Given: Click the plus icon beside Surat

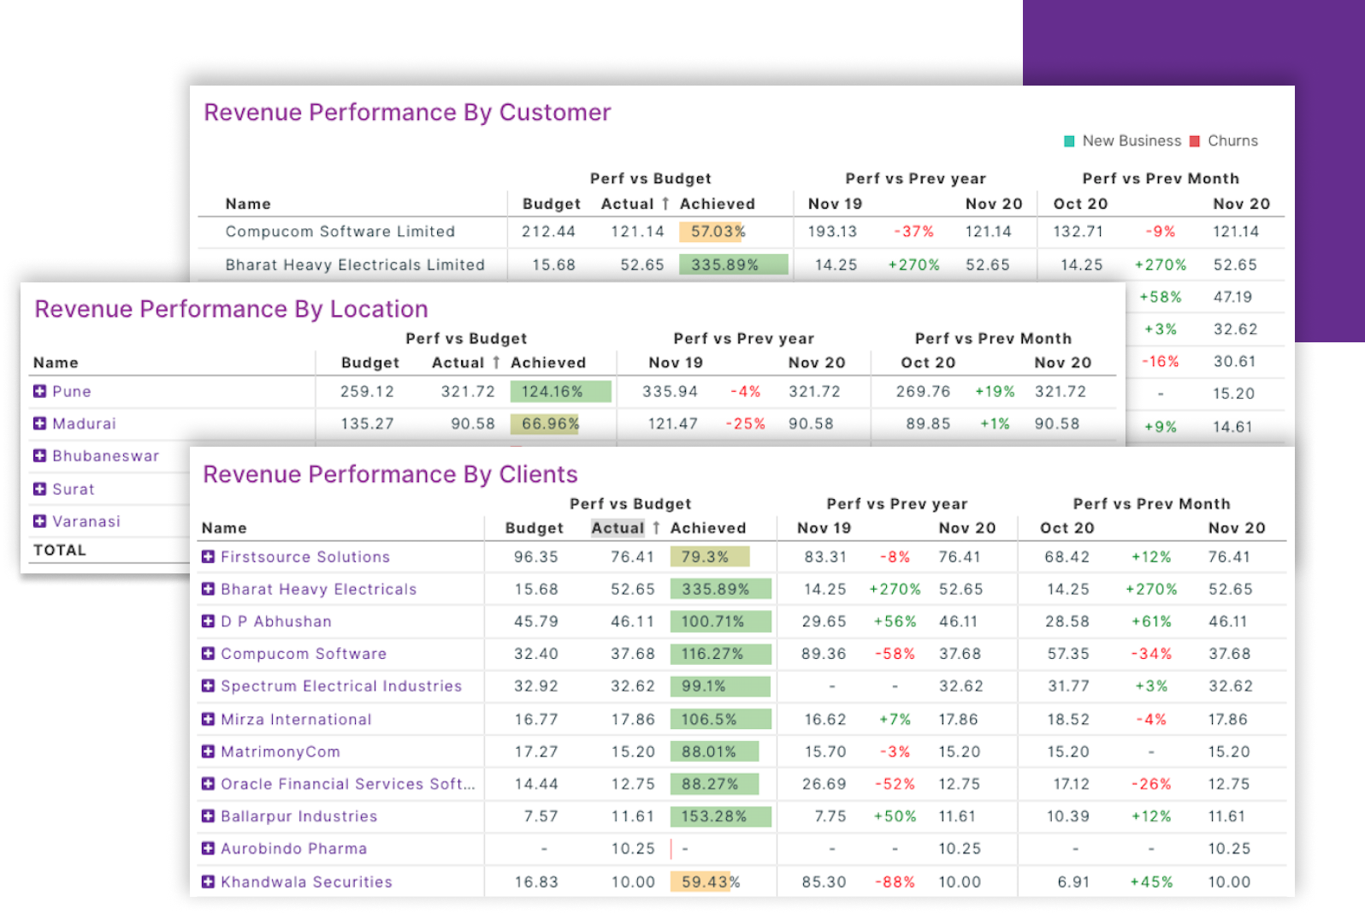Looking at the screenshot, I should pos(39,489).
